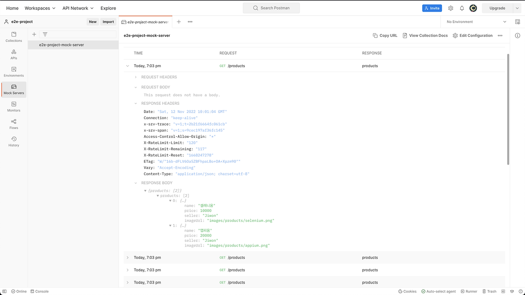This screenshot has height=295, width=525.
Task: Open notifications bell in the header
Action: point(462,8)
